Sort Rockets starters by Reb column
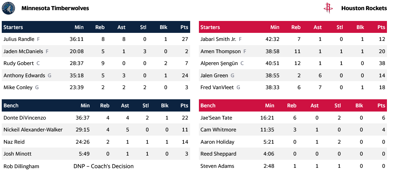The image size is (395, 172). tap(296, 27)
